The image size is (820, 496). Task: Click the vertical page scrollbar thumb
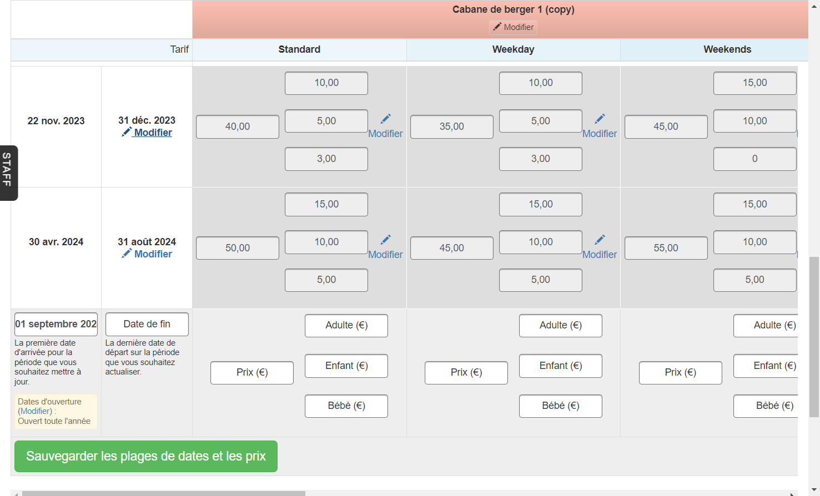[814, 337]
